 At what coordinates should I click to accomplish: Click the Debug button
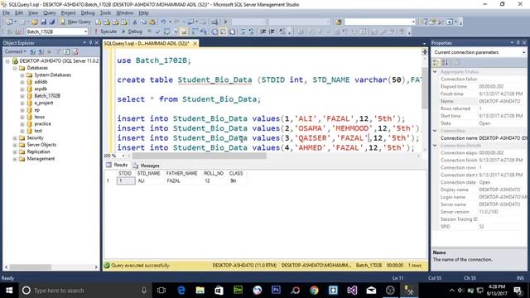(x=132, y=31)
